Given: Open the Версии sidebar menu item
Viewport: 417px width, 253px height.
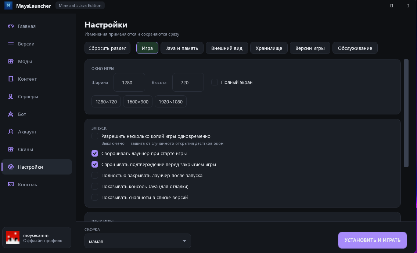Looking at the screenshot, I should (37, 44).
